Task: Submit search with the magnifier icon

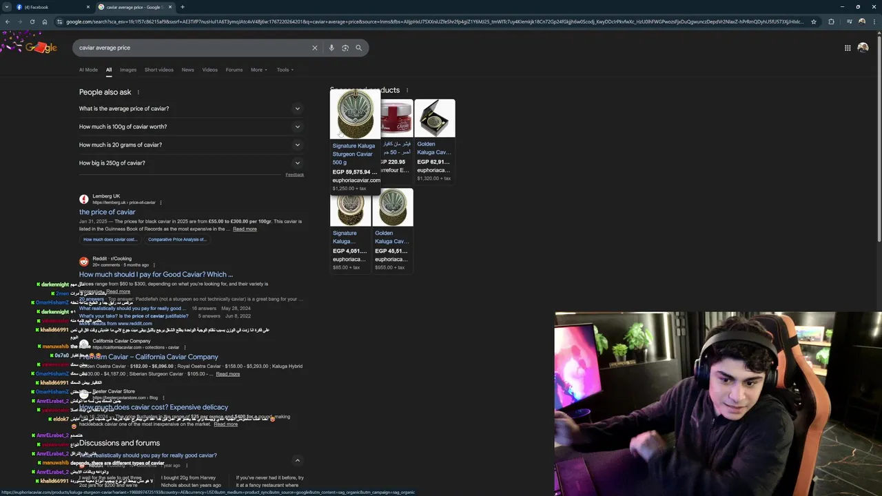Action: tap(358, 48)
